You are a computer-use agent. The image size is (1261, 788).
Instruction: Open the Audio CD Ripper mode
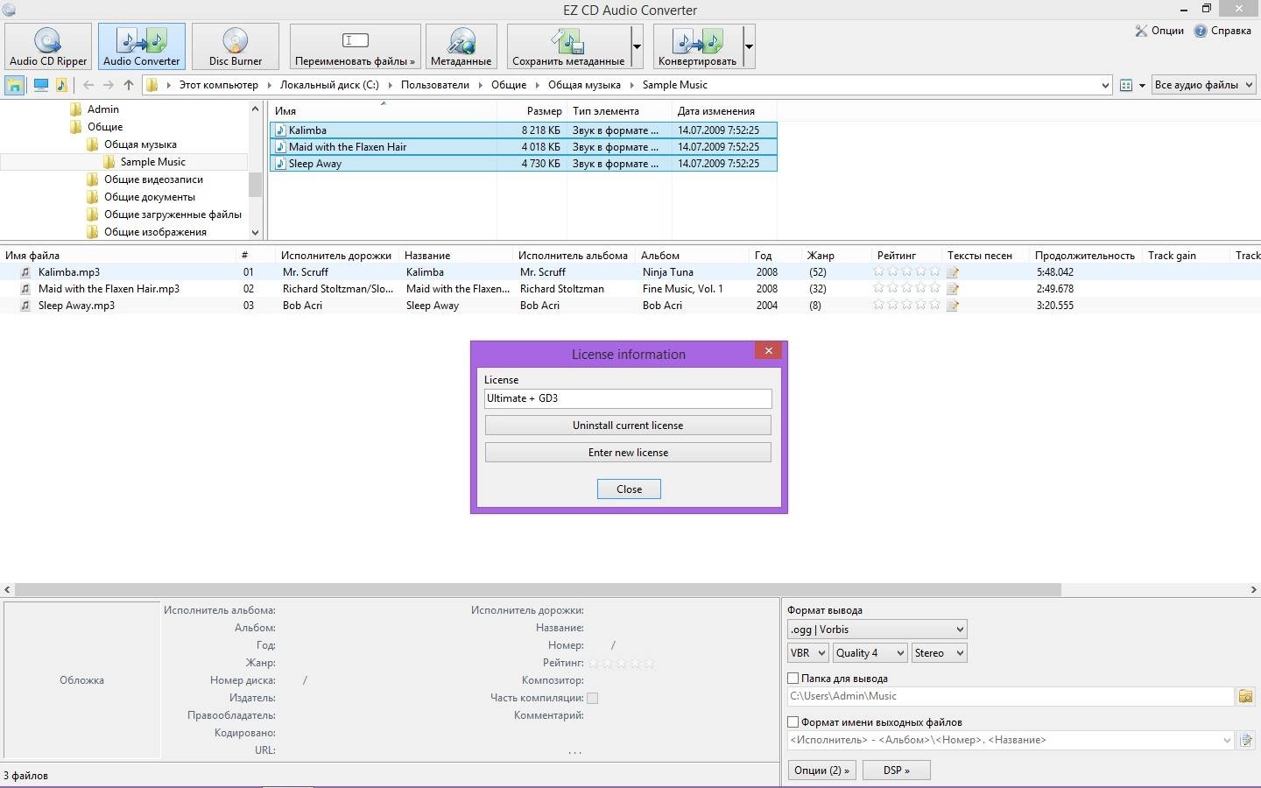coord(48,46)
